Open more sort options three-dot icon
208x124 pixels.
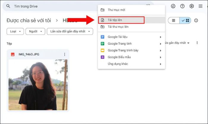click(197, 43)
